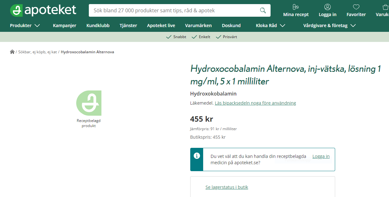Click the 'Hydroxokobalamin' substance text

tap(213, 94)
